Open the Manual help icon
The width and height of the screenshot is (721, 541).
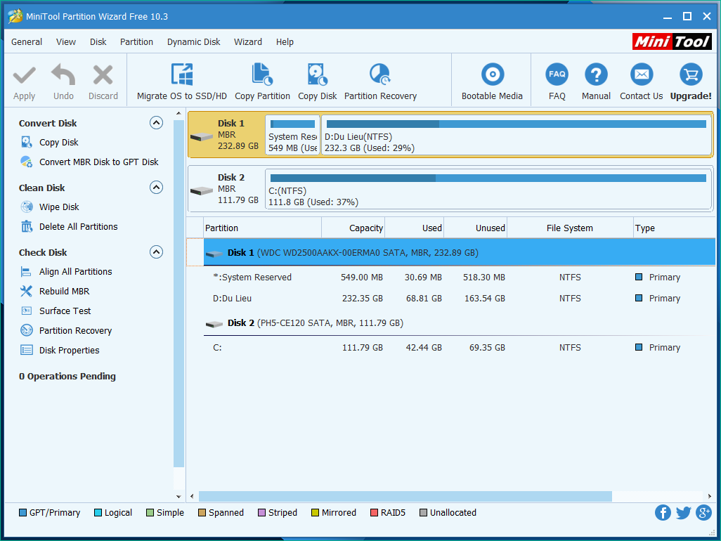tap(596, 74)
